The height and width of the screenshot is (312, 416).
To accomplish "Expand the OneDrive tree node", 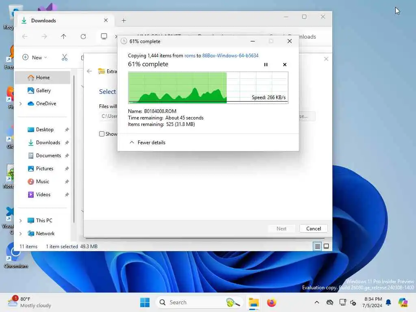I will tap(21, 104).
